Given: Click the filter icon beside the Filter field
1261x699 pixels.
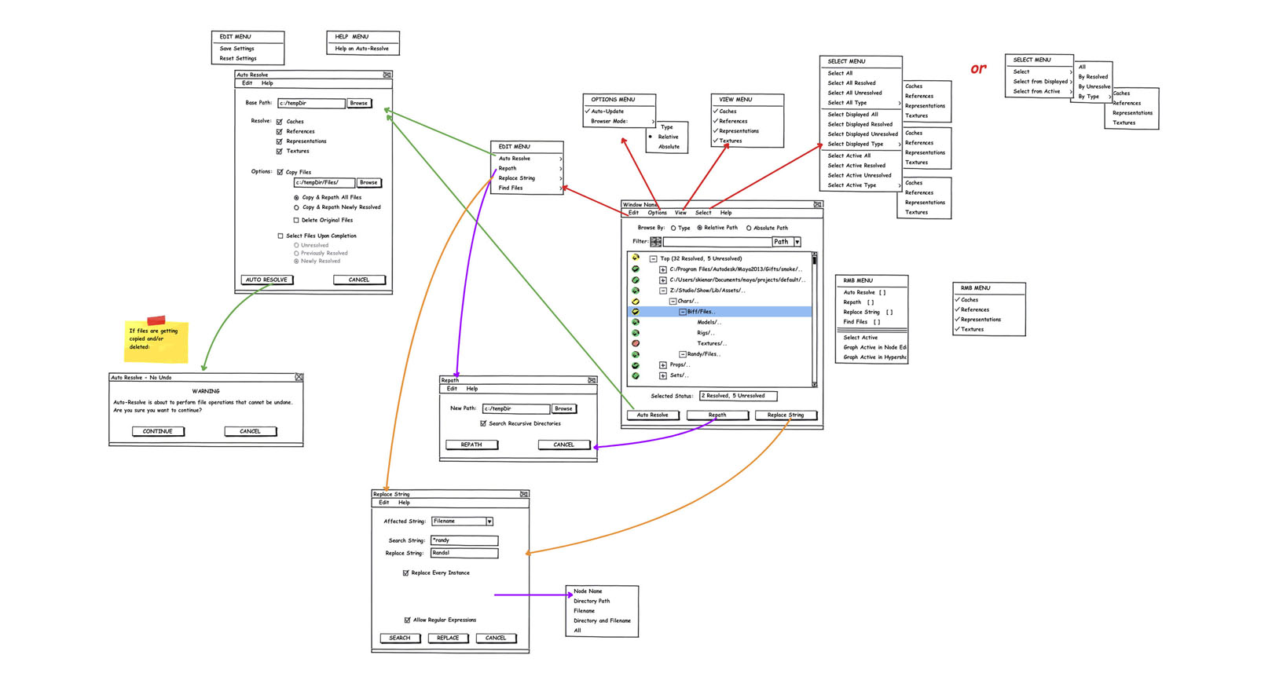Looking at the screenshot, I should [656, 242].
